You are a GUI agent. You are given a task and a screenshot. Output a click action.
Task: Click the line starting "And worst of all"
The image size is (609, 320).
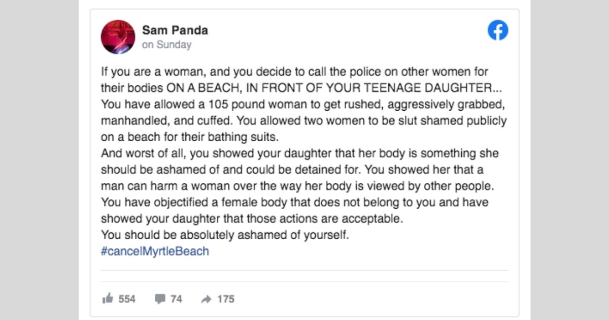[299, 153]
